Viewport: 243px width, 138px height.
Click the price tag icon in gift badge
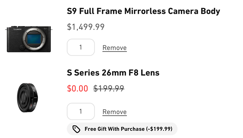(x=76, y=129)
